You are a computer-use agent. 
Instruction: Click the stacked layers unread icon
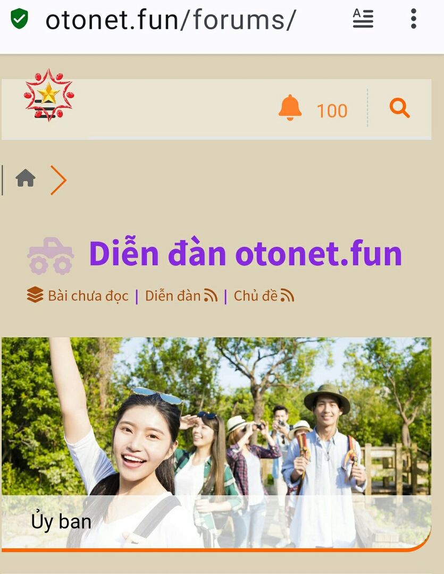pos(35,295)
